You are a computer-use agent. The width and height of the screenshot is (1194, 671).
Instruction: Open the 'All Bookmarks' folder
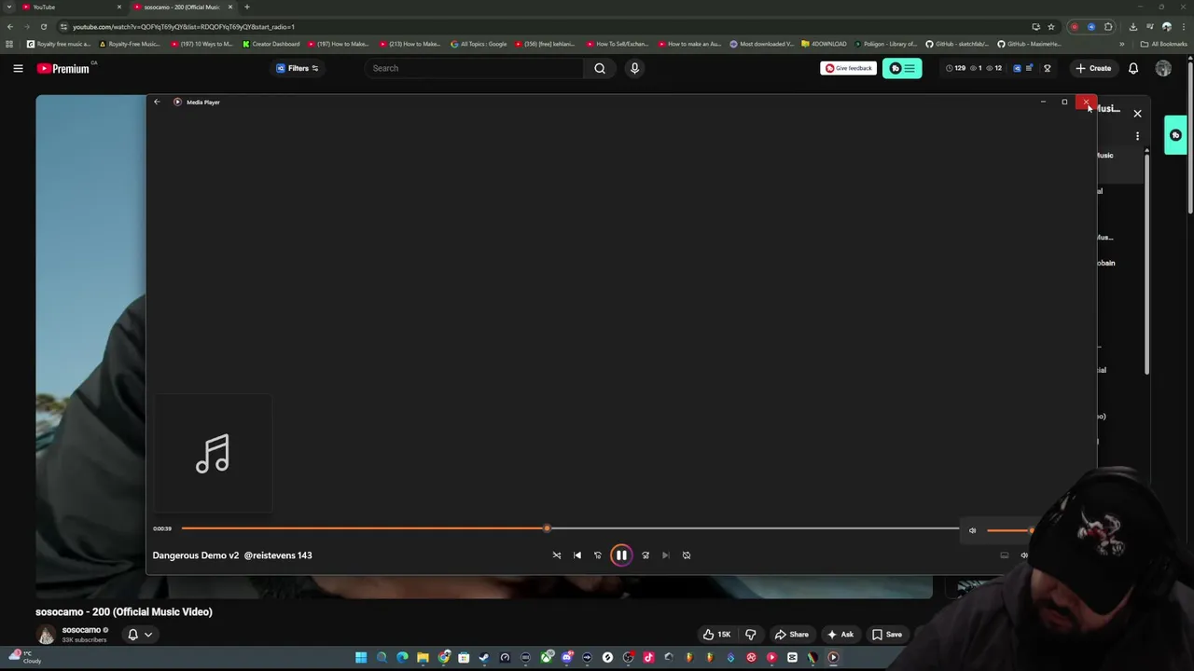pyautogui.click(x=1163, y=44)
